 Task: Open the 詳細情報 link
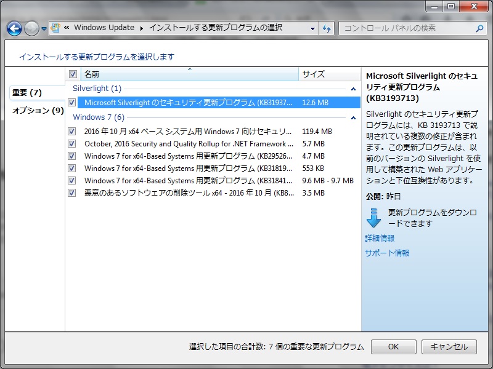click(x=380, y=238)
